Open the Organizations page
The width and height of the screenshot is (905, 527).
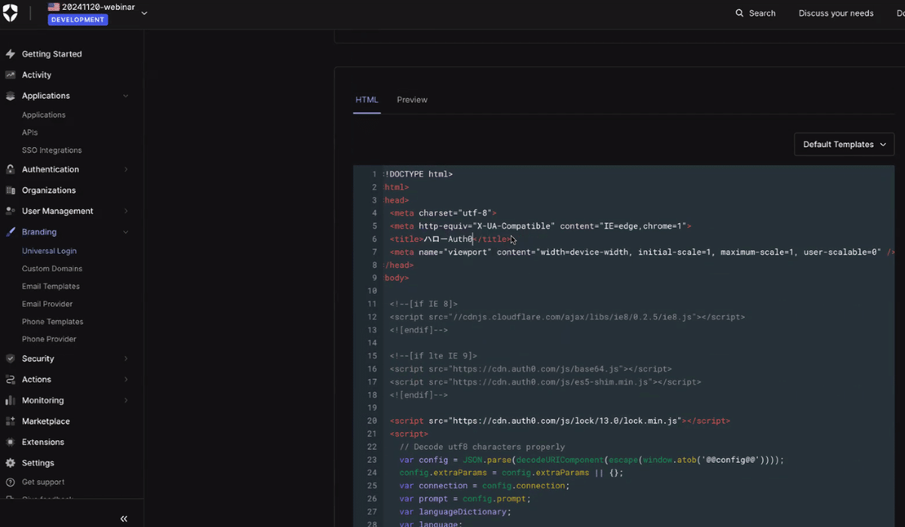pyautogui.click(x=49, y=191)
